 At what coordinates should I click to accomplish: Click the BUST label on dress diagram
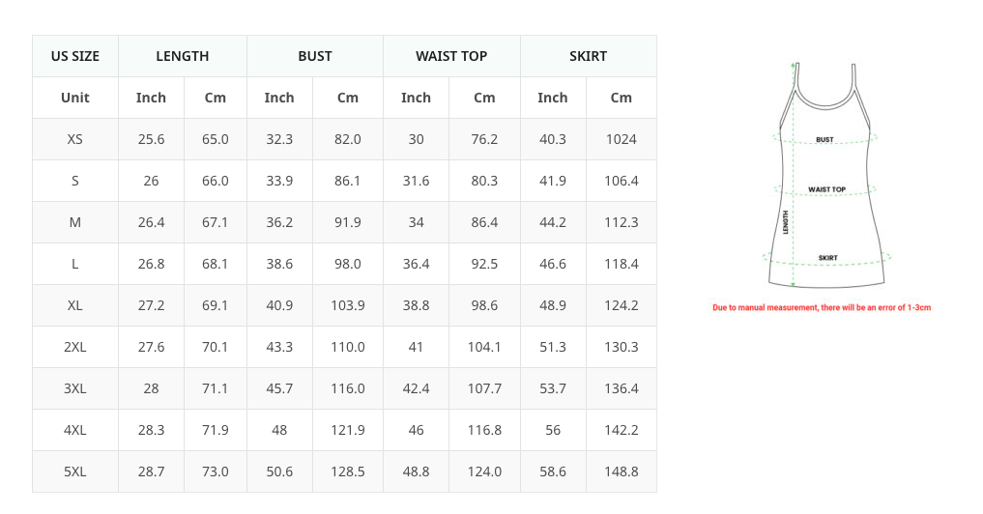824,140
